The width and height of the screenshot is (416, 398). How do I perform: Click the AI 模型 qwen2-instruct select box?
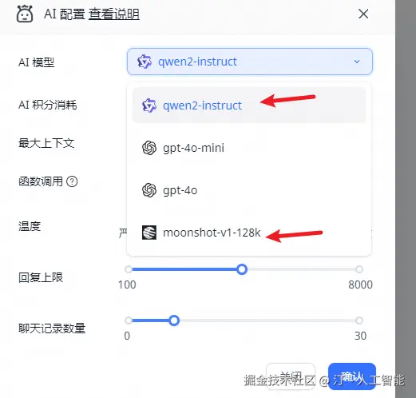coord(250,62)
